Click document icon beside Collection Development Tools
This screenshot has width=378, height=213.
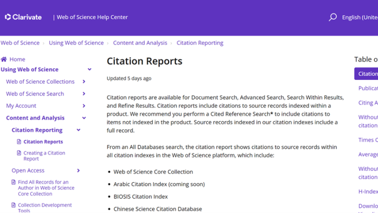pyautogui.click(x=13, y=205)
